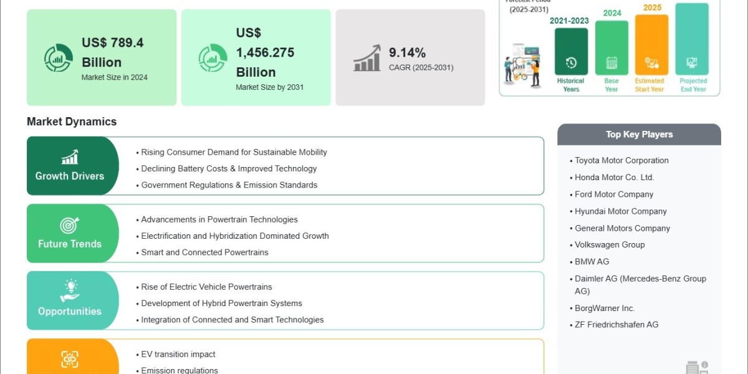
Task: Select the Growth Drivers label
Action: (x=70, y=176)
